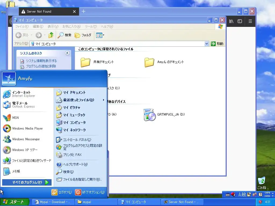Click the 戻る back button
Viewport: 275px width, 206px height.
[x=22, y=35]
